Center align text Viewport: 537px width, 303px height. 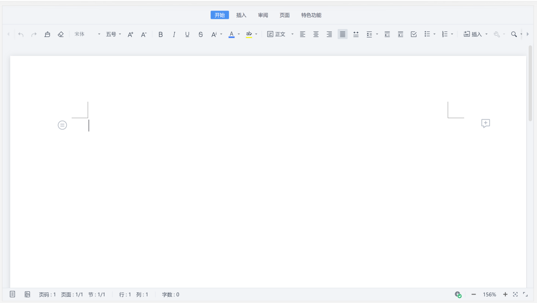point(316,35)
